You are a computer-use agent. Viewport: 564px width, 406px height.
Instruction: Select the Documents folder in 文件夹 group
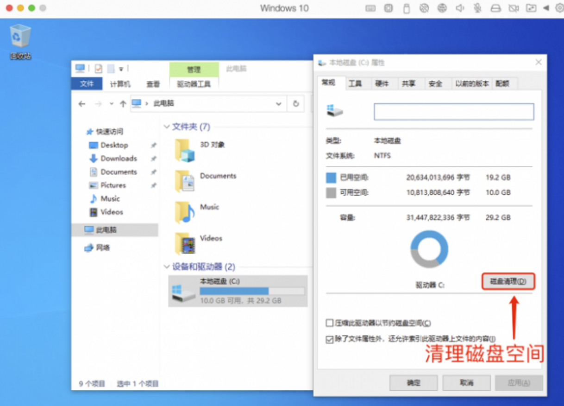(185, 181)
